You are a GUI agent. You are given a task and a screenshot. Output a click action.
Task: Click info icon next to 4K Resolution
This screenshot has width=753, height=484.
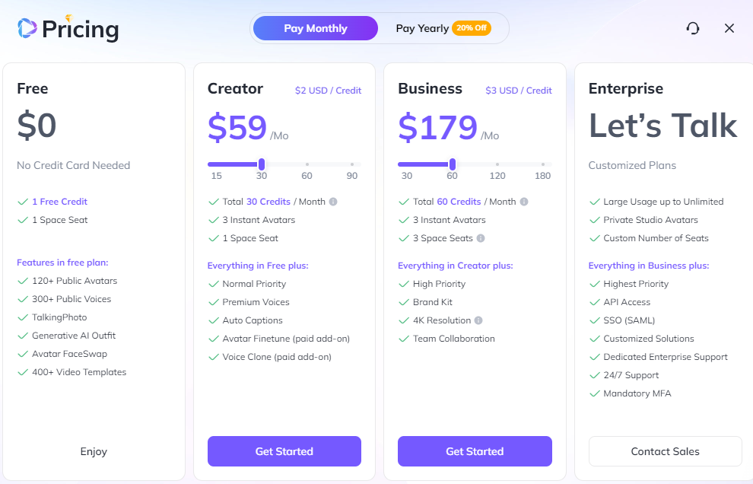tap(478, 320)
